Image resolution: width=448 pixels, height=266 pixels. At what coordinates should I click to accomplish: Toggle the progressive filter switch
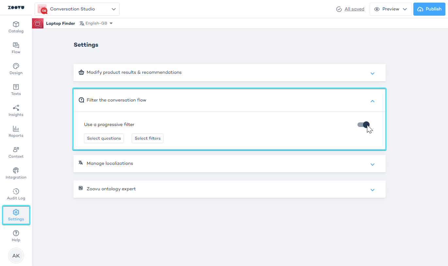pyautogui.click(x=363, y=125)
